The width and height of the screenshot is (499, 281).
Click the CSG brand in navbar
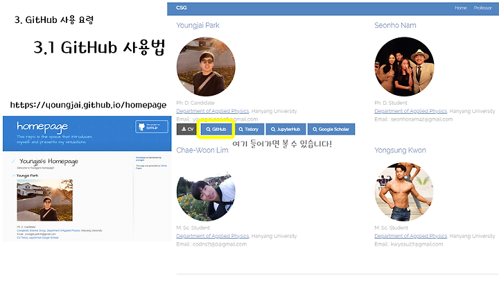(182, 8)
